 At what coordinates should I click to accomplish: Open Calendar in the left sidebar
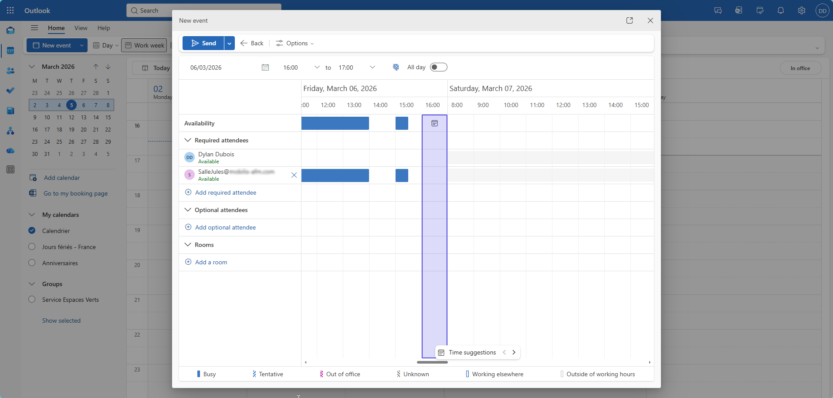point(10,51)
